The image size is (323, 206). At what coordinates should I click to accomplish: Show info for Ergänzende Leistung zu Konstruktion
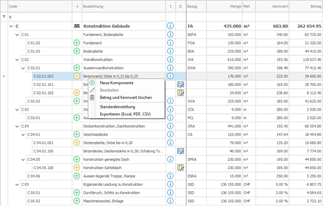[x=170, y=184]
